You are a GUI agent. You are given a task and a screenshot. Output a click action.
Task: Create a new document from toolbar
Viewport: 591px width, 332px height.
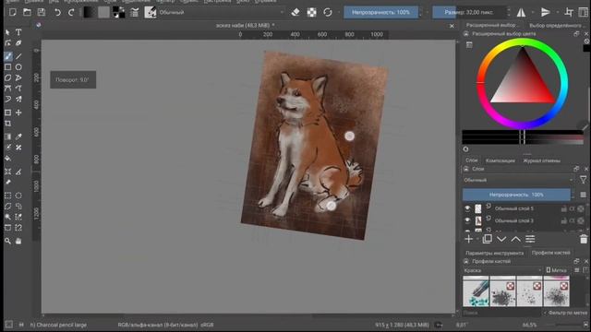click(12, 12)
